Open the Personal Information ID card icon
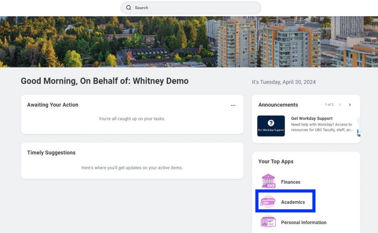Screen dimensions: 378x233 tap(268, 222)
